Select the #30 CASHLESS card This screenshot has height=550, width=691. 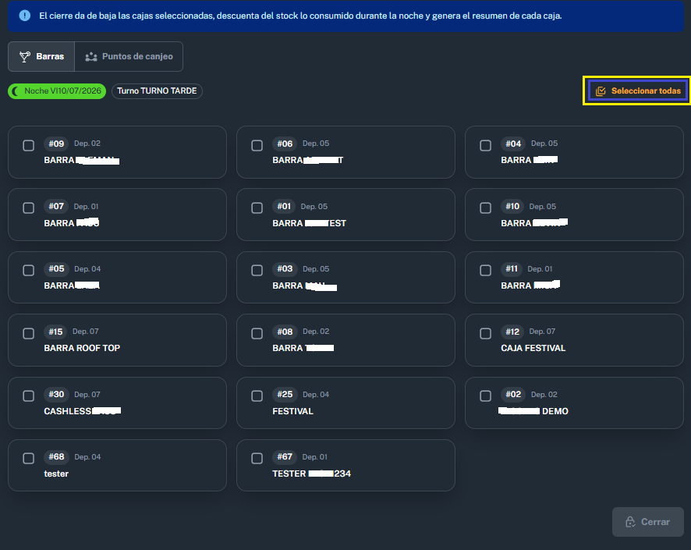pyautogui.click(x=117, y=403)
